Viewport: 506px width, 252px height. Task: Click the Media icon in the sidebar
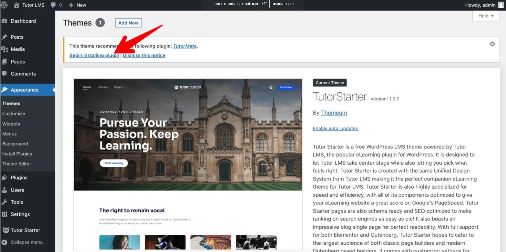5,49
